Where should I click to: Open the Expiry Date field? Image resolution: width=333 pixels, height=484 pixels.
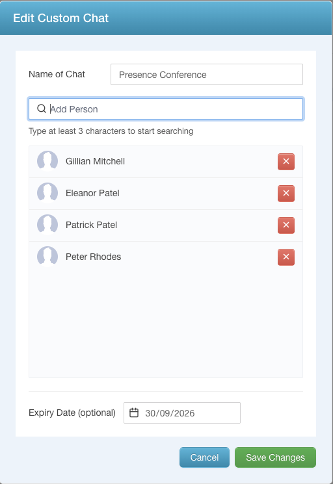click(182, 413)
